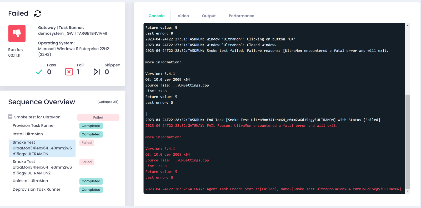Viewport: 421px width, 208px height.
Task: Open the Output tab
Action: (209, 16)
